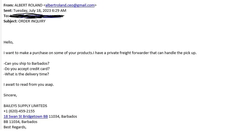Click the ORDER INQUIRY subject text
This screenshot has height=137, width=225.
click(32, 21)
